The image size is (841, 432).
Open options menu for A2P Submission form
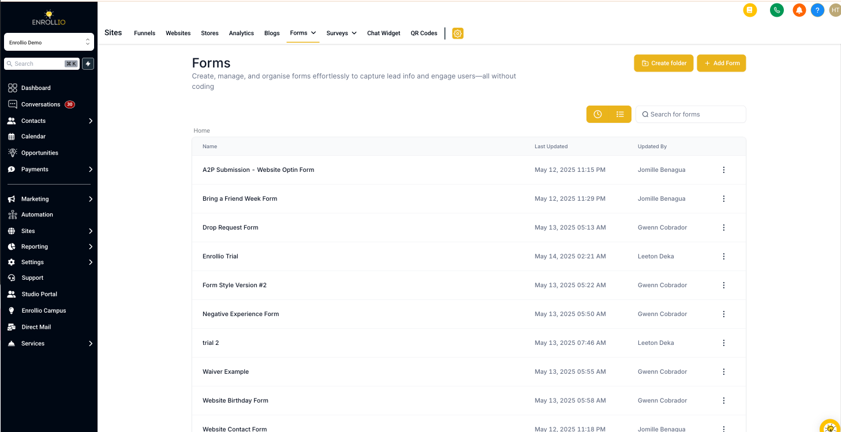point(724,170)
